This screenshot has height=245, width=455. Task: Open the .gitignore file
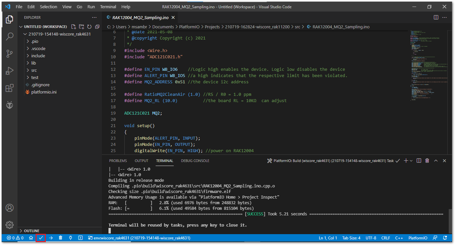(x=40, y=85)
